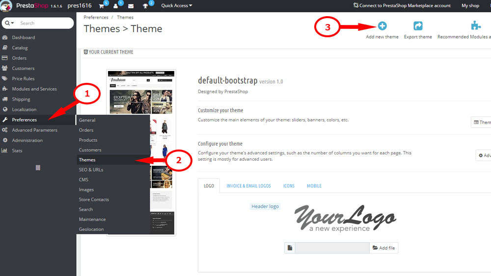Click the pres1616 shop name

pos(80,5)
